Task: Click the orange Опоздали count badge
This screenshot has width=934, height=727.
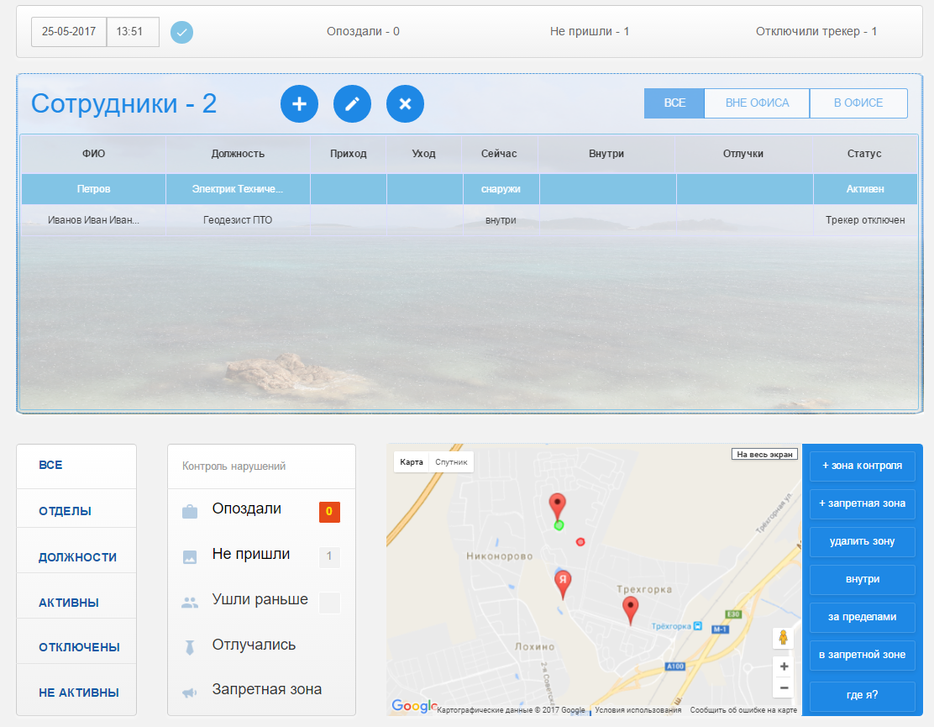Action: (329, 511)
